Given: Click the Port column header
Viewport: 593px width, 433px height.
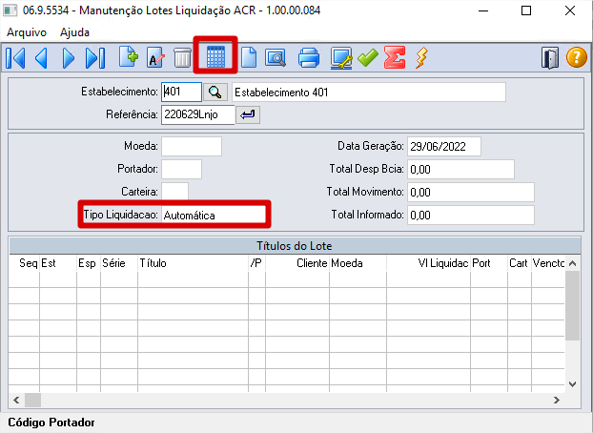Looking at the screenshot, I should tap(489, 263).
